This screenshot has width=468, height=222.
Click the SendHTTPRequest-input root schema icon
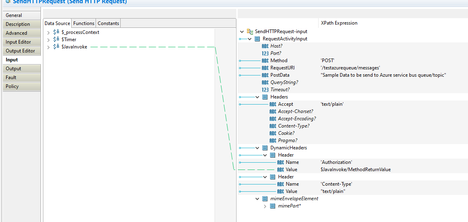tap(250, 31)
